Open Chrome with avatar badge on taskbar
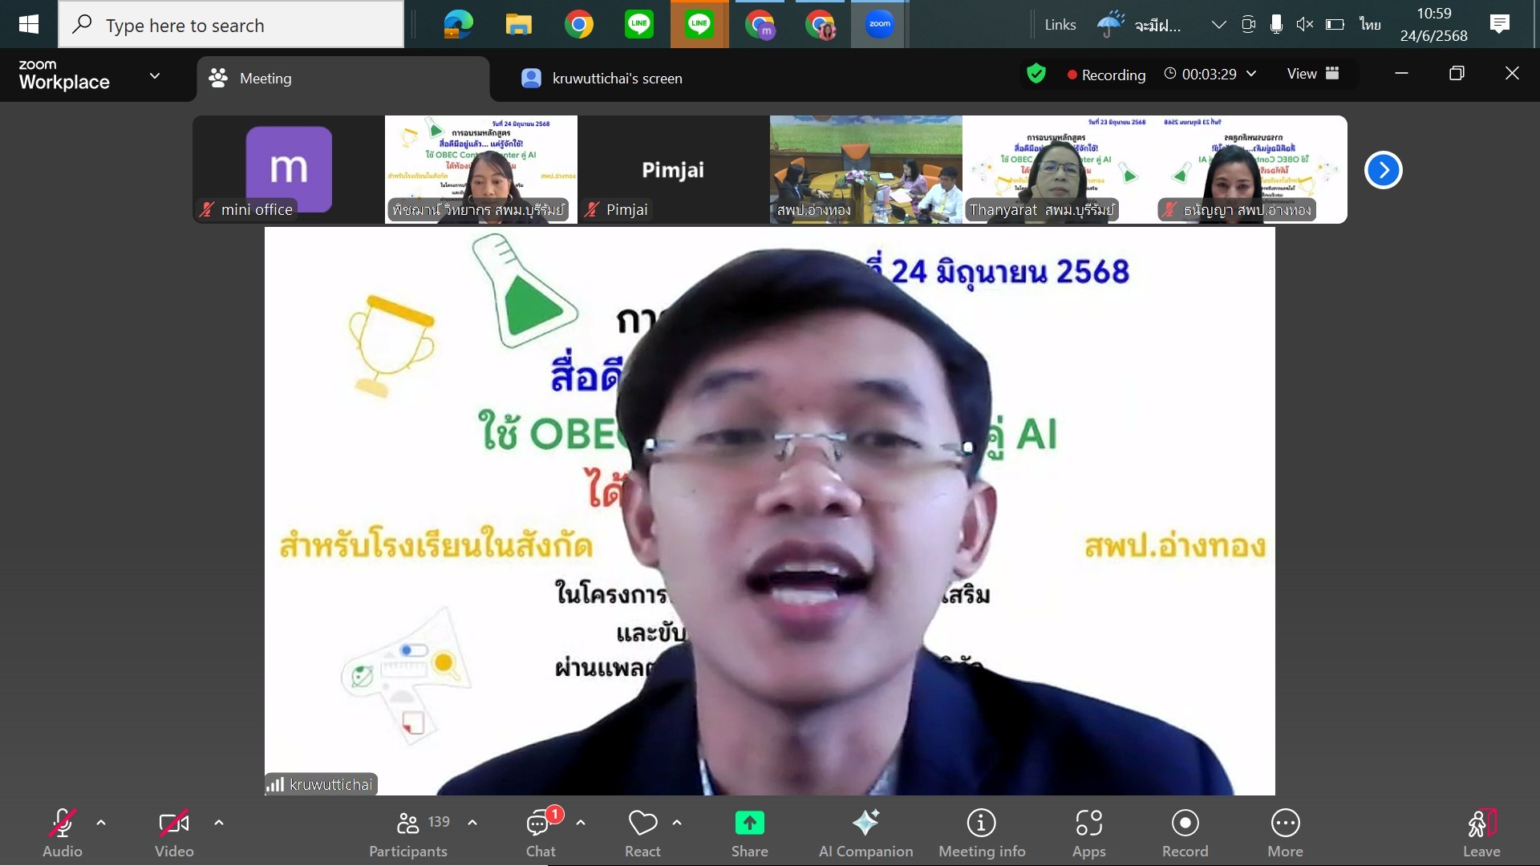 point(820,24)
